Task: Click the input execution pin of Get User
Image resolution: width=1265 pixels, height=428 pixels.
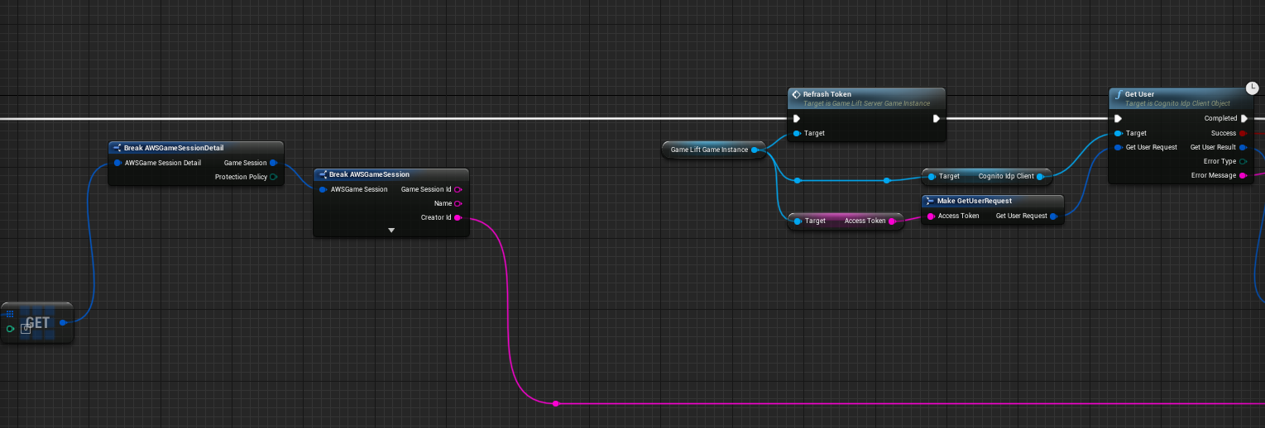Action: pyautogui.click(x=1118, y=118)
